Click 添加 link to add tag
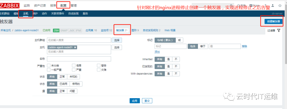This screenshot has height=109, width=287. pyautogui.click(x=157, y=52)
